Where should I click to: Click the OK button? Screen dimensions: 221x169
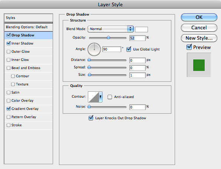[199, 17]
